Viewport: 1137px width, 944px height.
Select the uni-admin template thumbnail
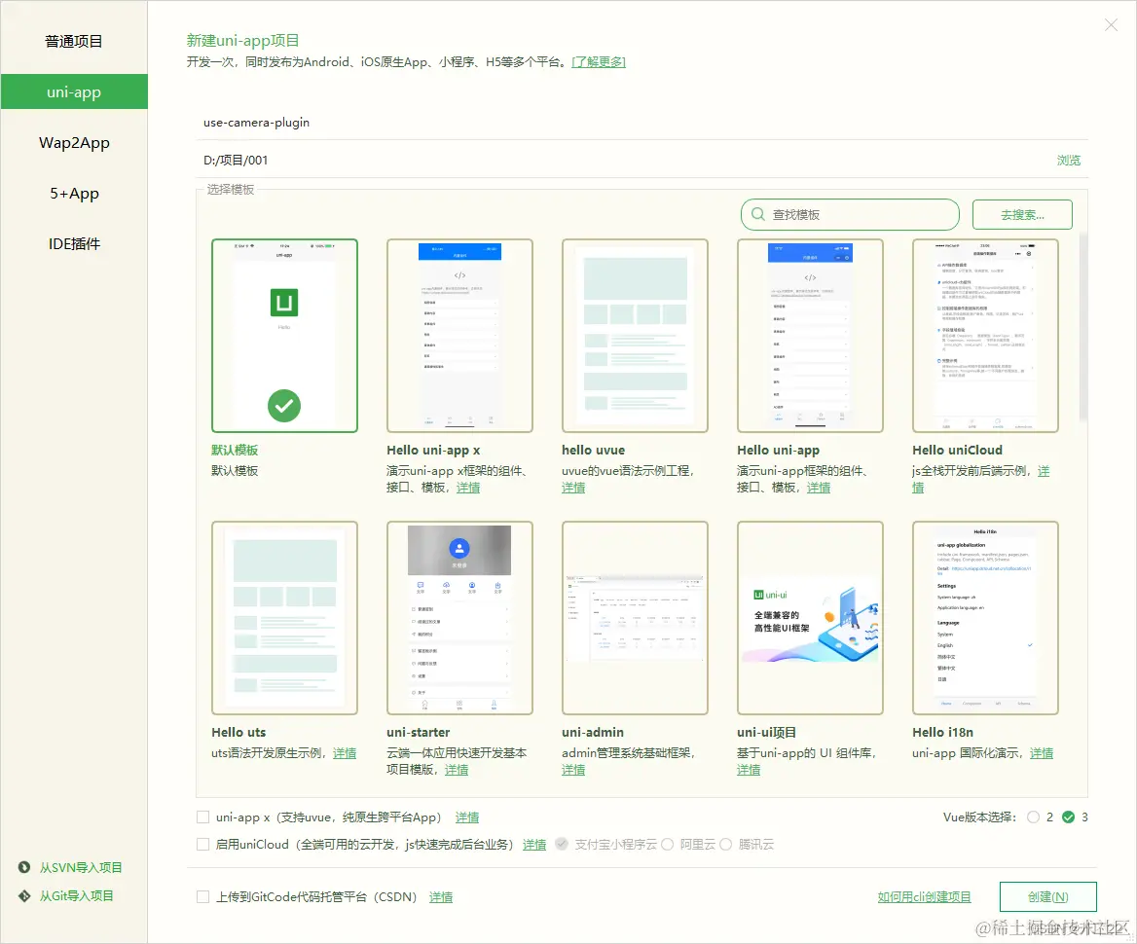pos(636,618)
